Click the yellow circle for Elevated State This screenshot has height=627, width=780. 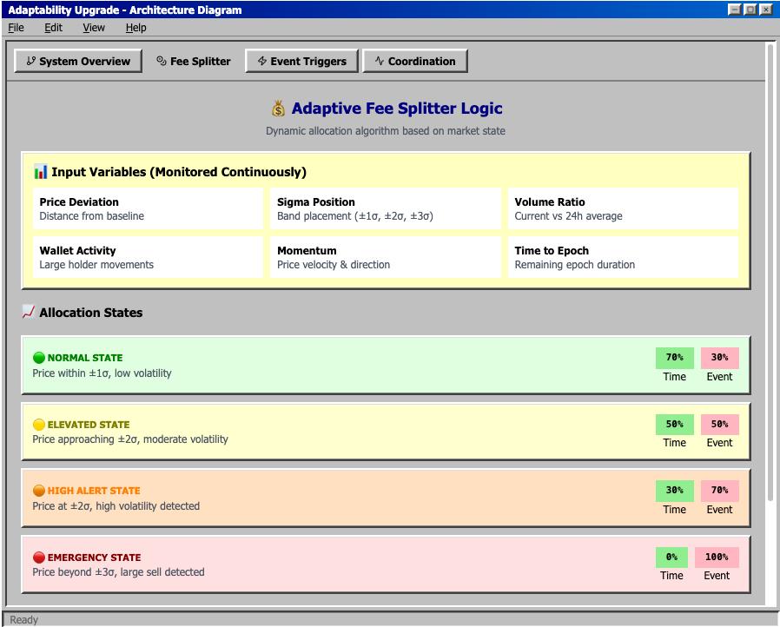coord(39,424)
